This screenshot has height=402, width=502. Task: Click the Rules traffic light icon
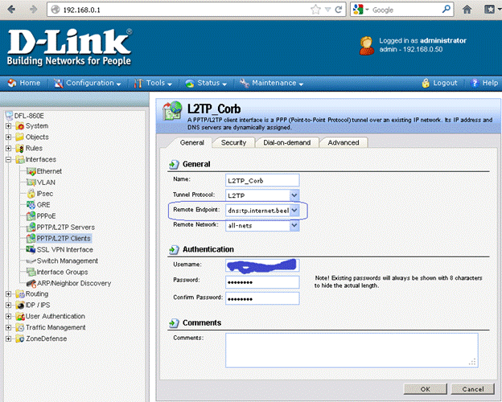pos(20,148)
